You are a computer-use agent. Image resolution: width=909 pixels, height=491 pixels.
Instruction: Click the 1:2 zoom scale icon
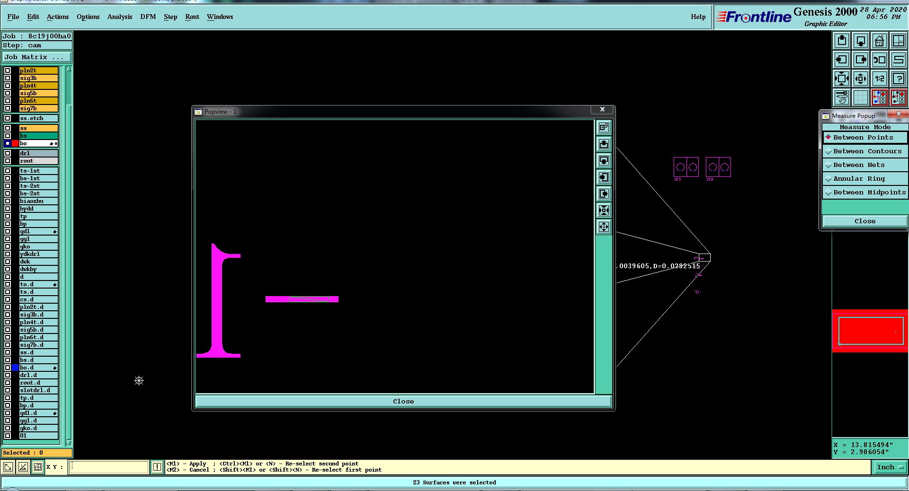pos(880,79)
